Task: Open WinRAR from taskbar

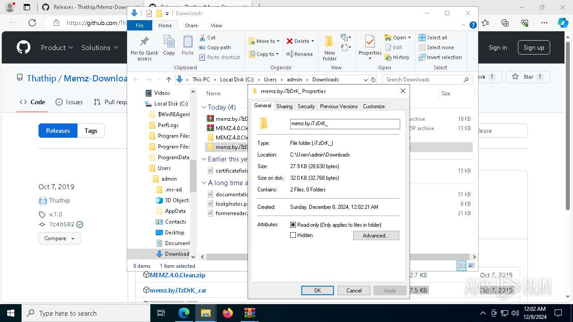Action: pos(249,313)
